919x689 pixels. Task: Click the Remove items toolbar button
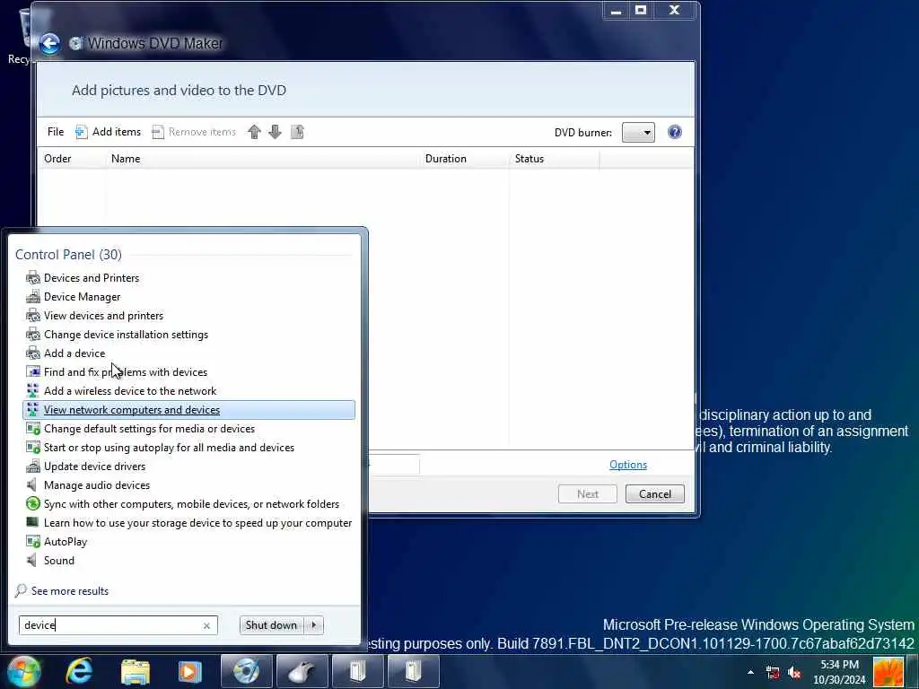[194, 132]
